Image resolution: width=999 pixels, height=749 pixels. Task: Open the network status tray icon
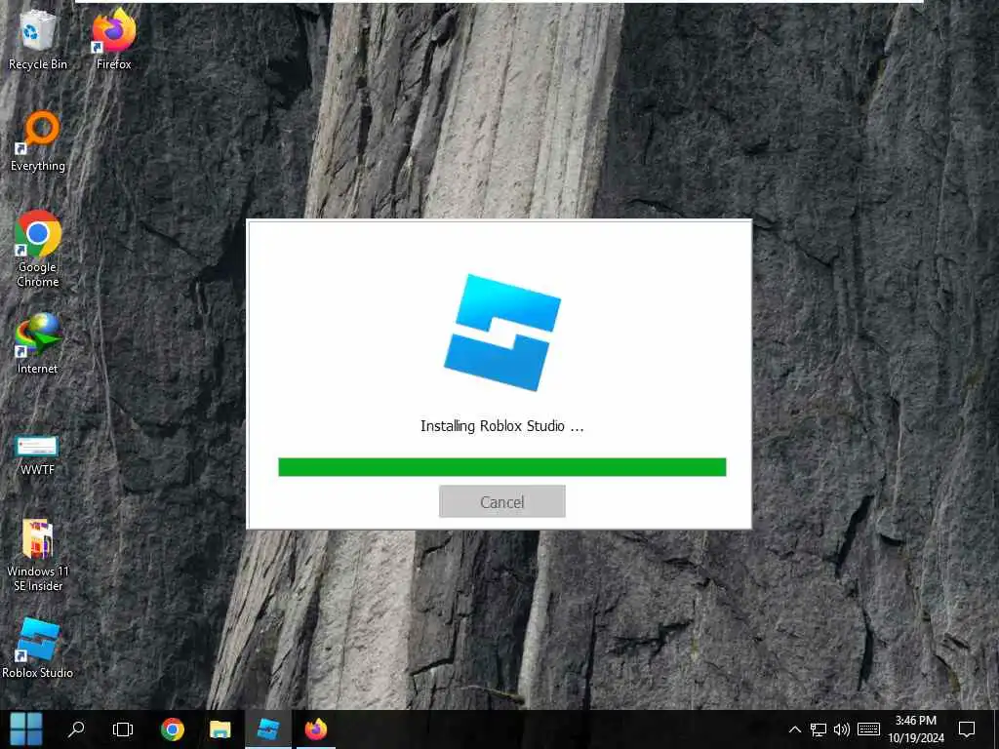[x=819, y=729]
